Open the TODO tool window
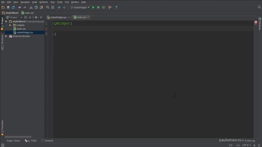The height and width of the screenshot is (147, 262). coord(31,141)
